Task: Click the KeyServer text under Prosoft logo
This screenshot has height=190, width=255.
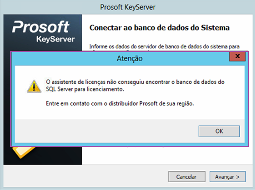Action: (55, 39)
